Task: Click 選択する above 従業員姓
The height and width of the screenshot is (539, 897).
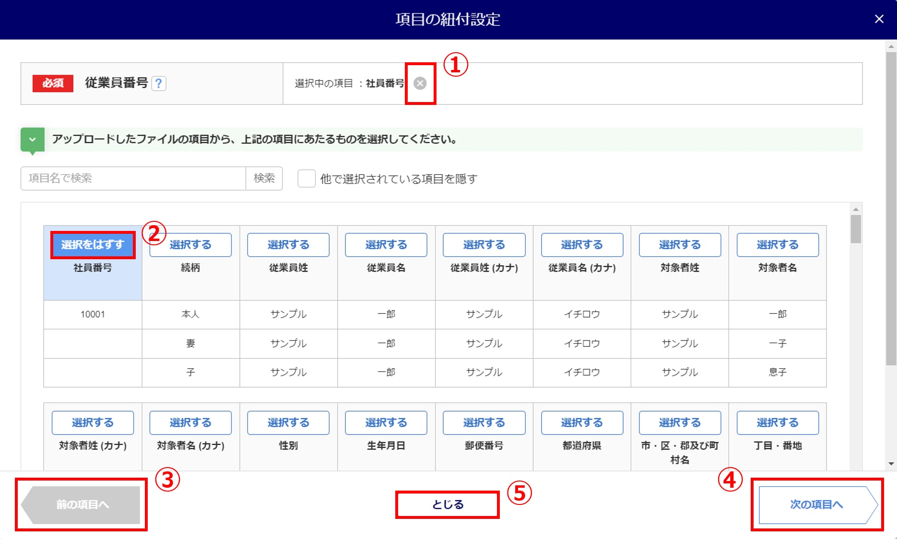Action: (x=288, y=245)
